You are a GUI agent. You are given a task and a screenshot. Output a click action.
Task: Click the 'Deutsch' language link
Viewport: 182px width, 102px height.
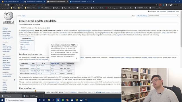[5, 86]
